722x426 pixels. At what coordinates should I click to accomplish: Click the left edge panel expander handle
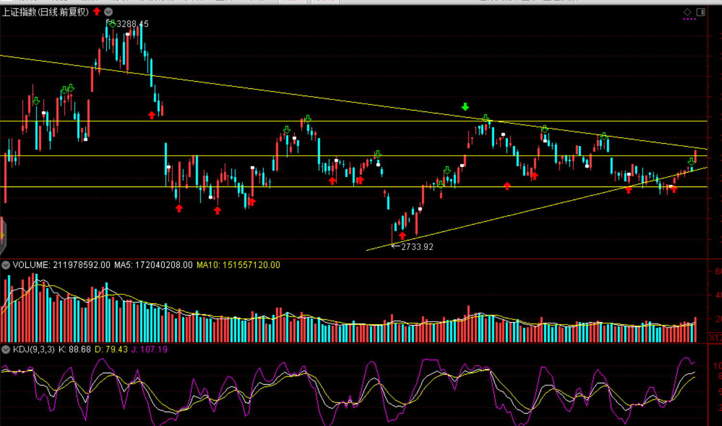point(2,235)
